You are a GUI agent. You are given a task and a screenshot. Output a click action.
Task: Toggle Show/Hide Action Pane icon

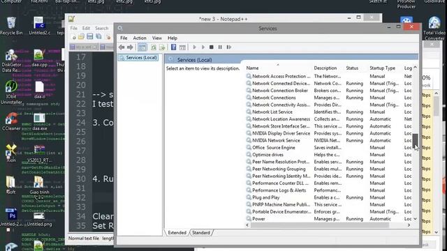(x=182, y=47)
